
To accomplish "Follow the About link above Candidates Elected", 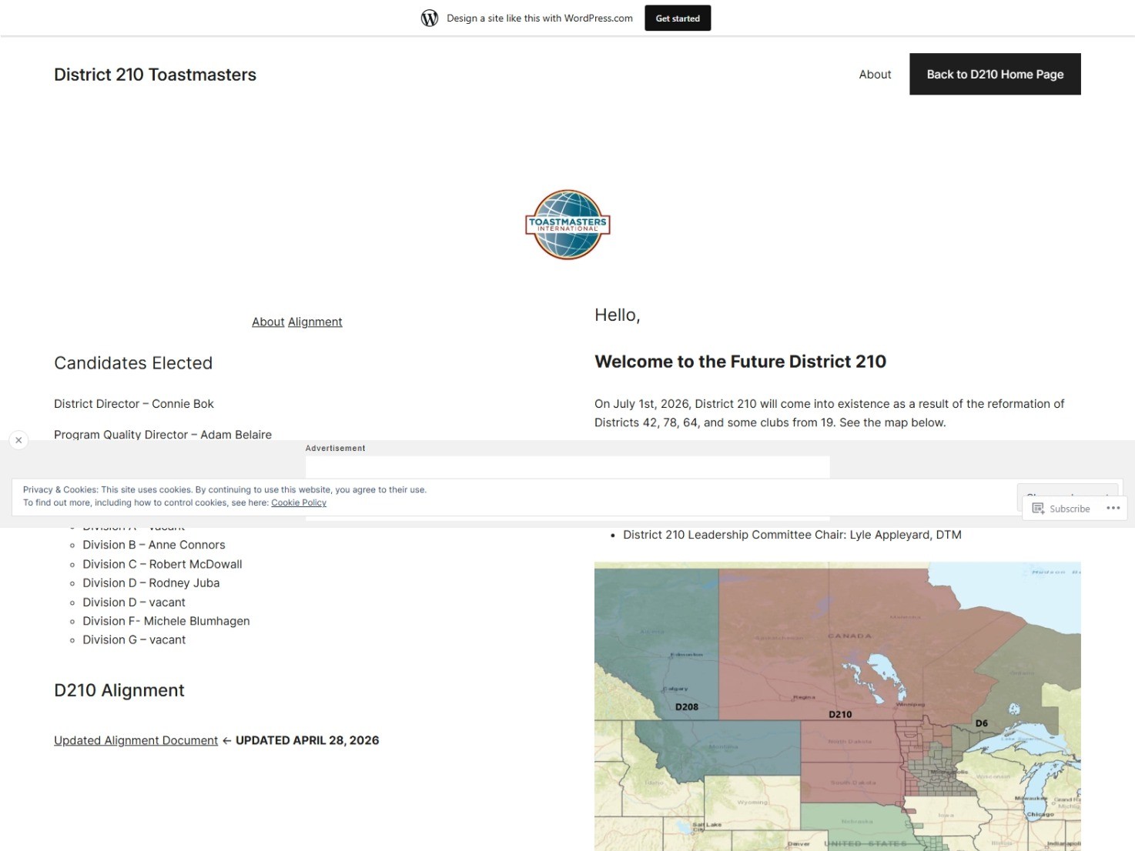I will (268, 322).
